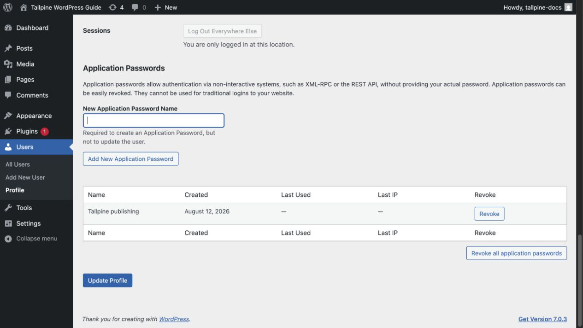Open the updates icon showing 4
583x328 pixels.
(x=112, y=7)
